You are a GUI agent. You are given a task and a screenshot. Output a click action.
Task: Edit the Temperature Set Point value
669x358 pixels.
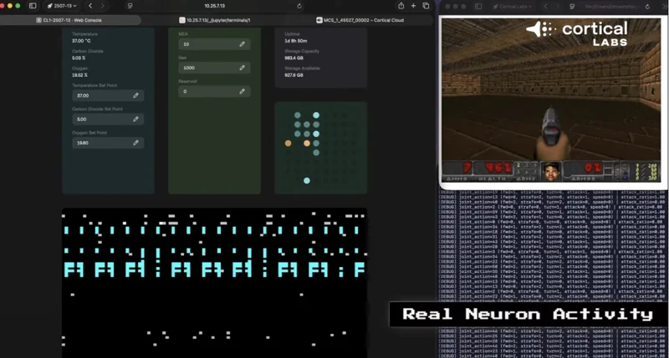[x=135, y=96]
